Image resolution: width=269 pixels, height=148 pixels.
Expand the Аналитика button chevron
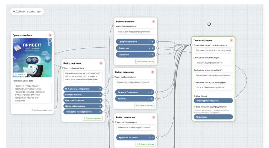[149, 48]
